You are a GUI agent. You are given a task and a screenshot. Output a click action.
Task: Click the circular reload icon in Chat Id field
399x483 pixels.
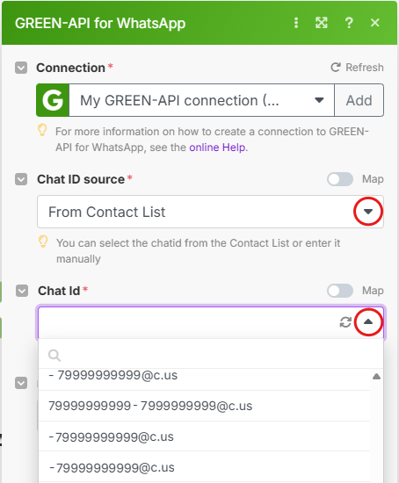point(345,322)
